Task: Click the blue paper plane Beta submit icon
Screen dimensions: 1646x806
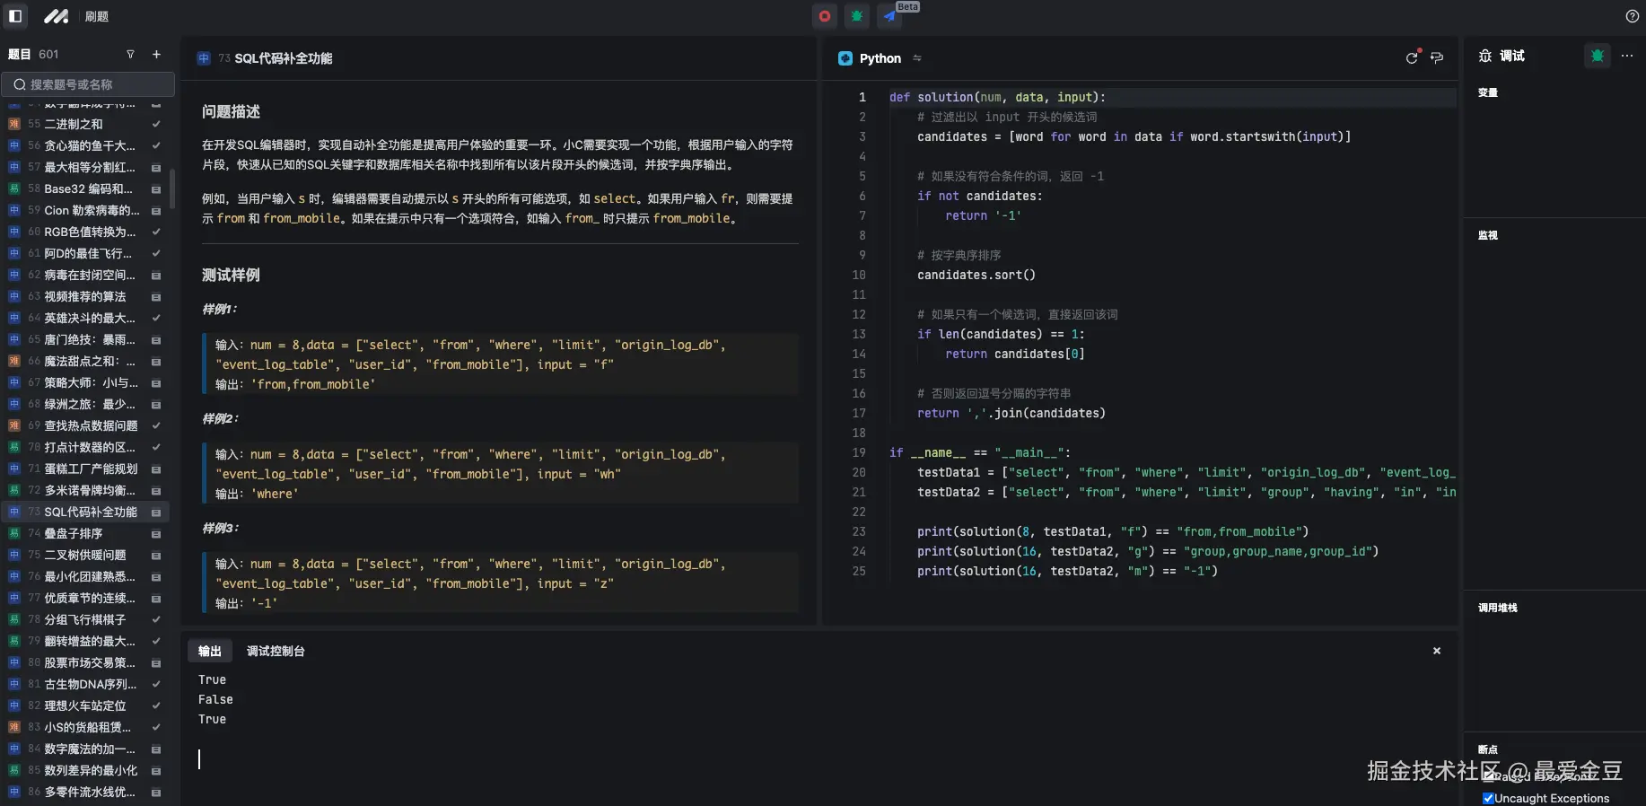Action: (889, 16)
